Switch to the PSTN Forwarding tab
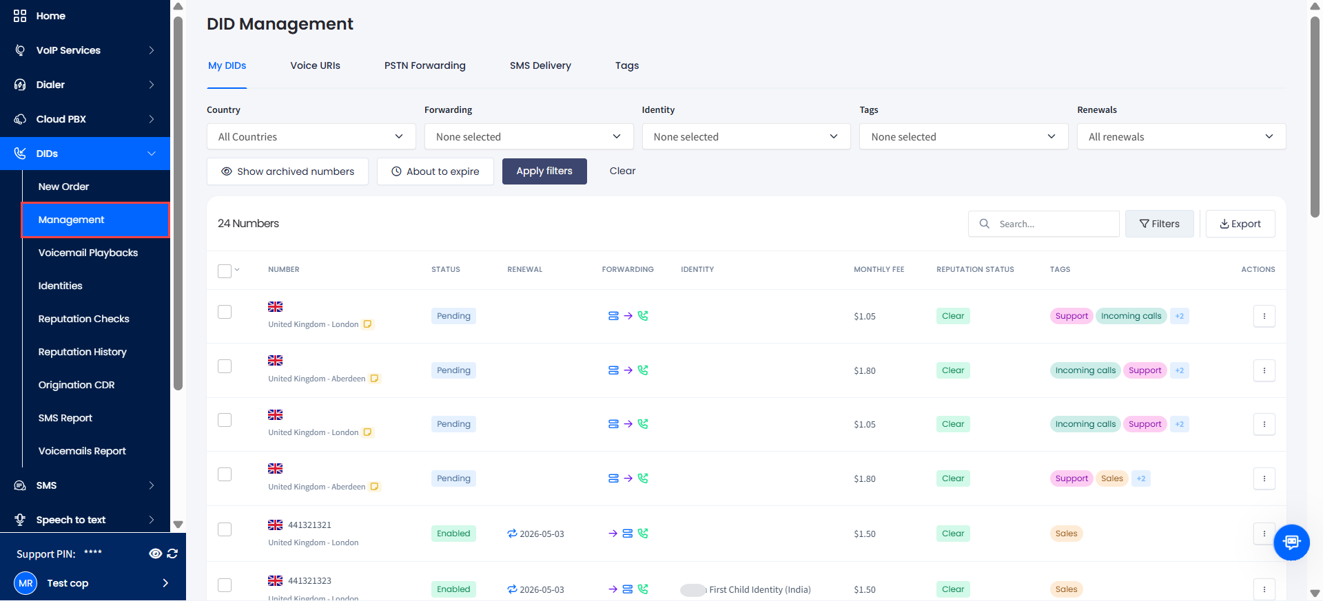Viewport: 1323px width, 601px height. [x=425, y=65]
